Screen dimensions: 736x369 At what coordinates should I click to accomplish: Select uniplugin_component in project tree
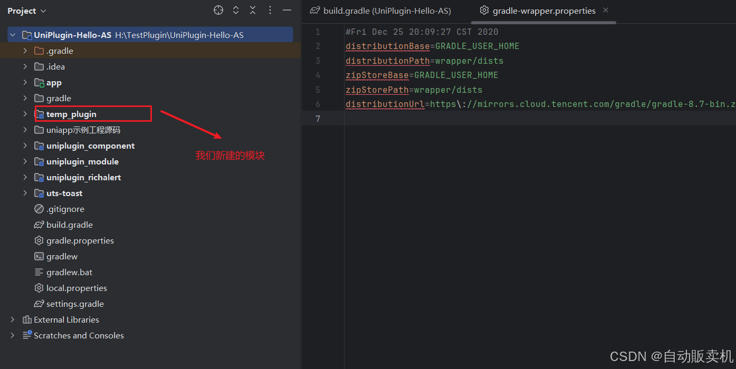pos(90,146)
